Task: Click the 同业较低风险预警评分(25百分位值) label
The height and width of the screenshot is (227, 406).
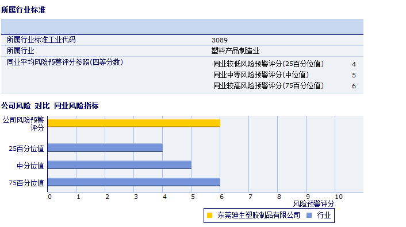Action: [269, 64]
